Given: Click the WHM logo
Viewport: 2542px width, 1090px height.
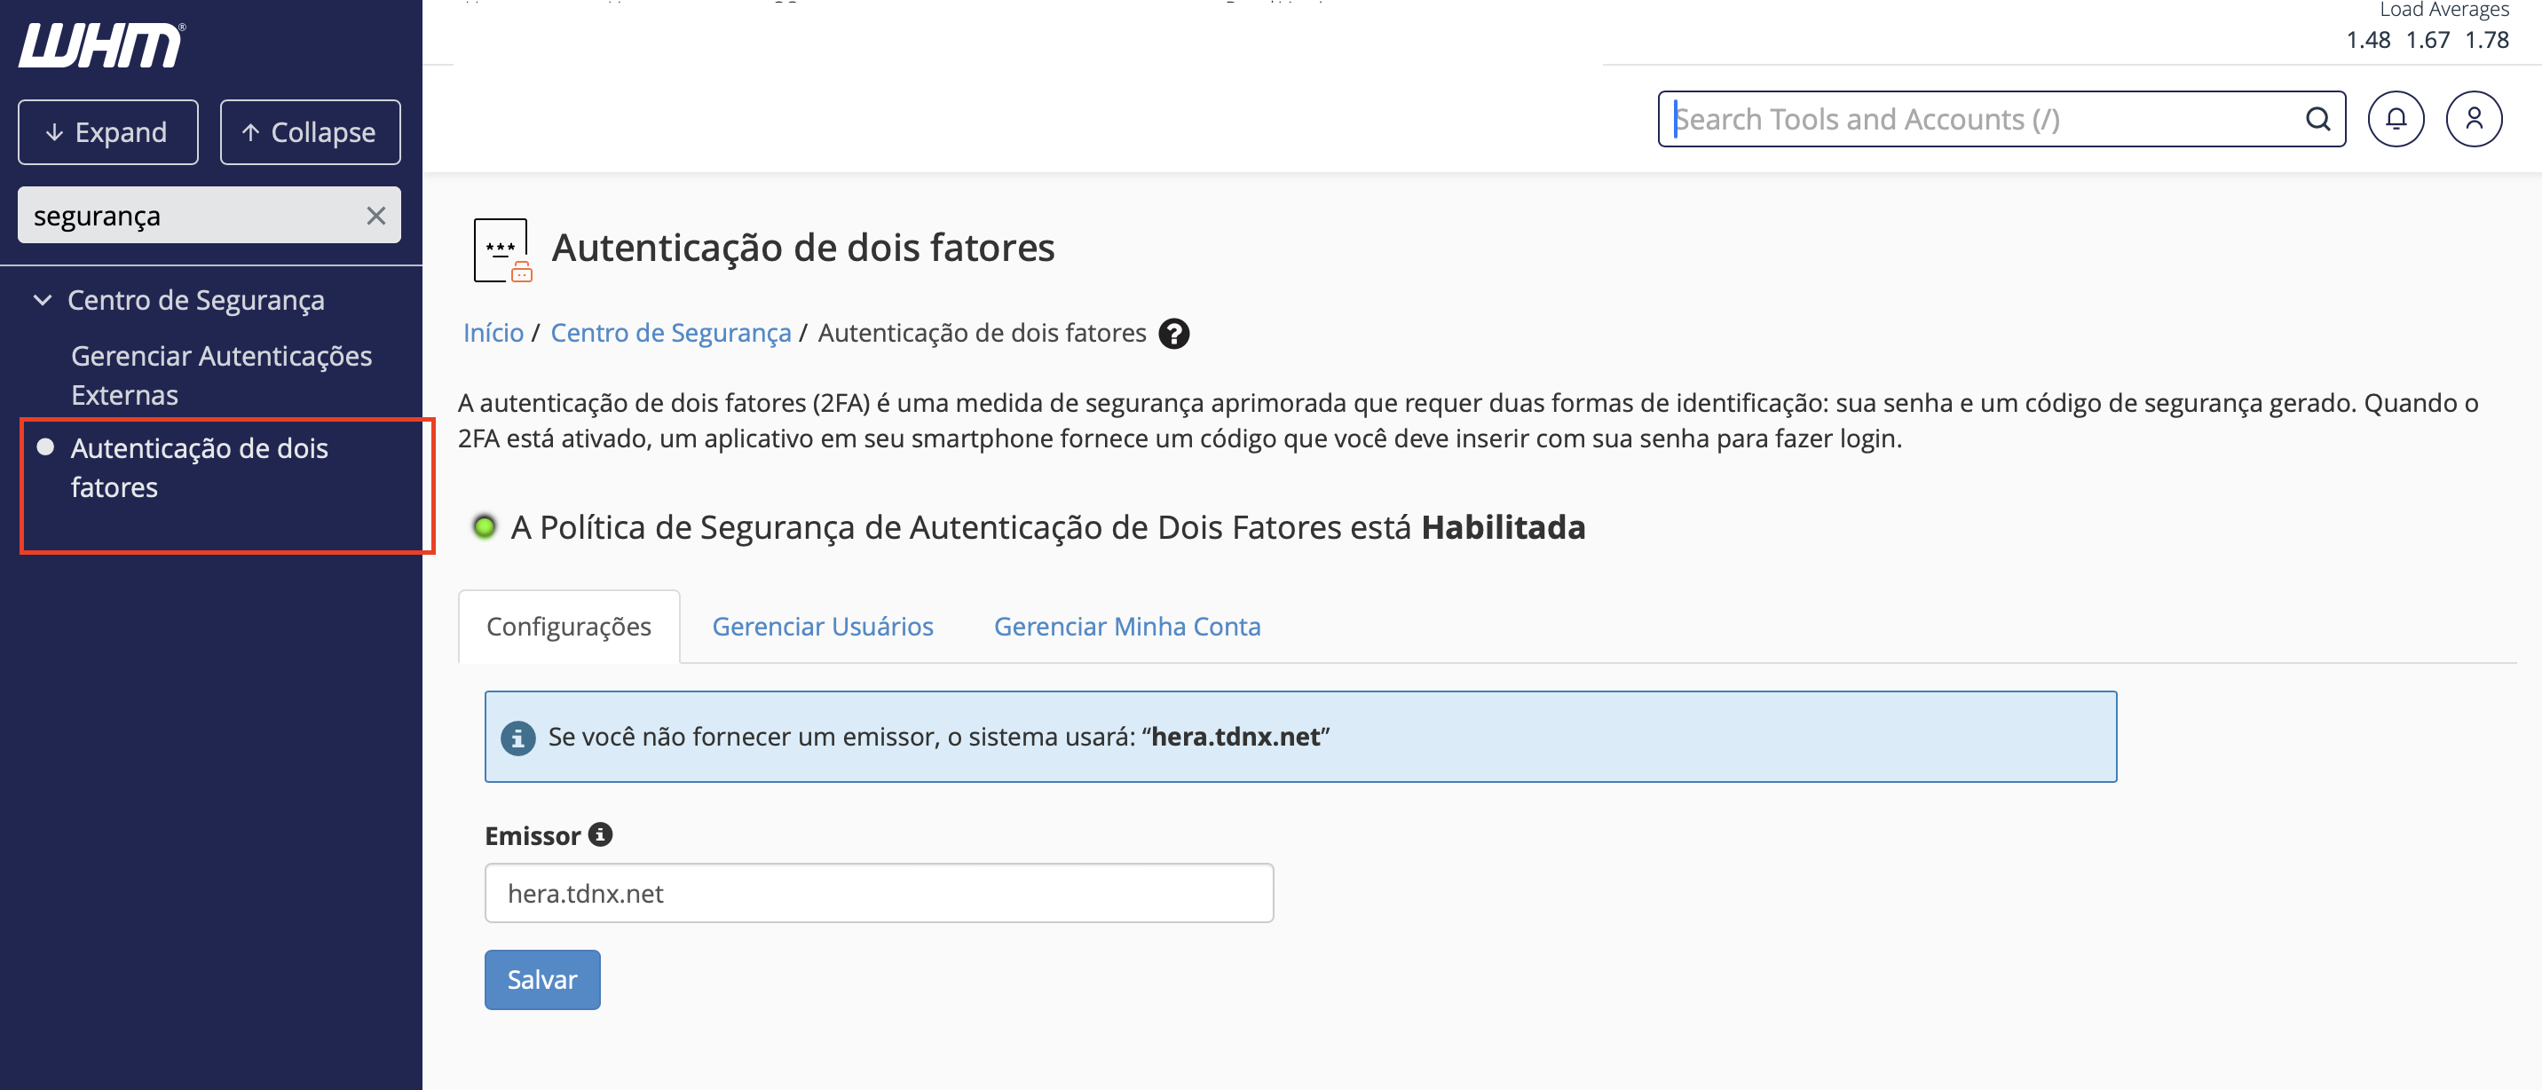Looking at the screenshot, I should [102, 44].
